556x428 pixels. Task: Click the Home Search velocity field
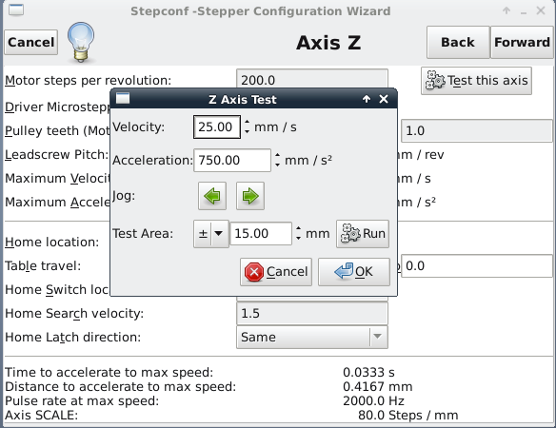point(312,314)
